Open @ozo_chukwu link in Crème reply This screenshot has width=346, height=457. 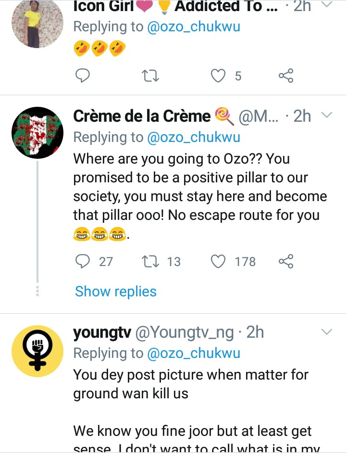[x=194, y=137]
